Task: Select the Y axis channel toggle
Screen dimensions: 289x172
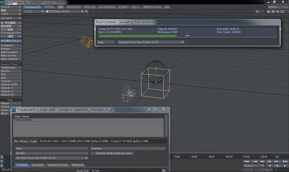Action: (2, 161)
